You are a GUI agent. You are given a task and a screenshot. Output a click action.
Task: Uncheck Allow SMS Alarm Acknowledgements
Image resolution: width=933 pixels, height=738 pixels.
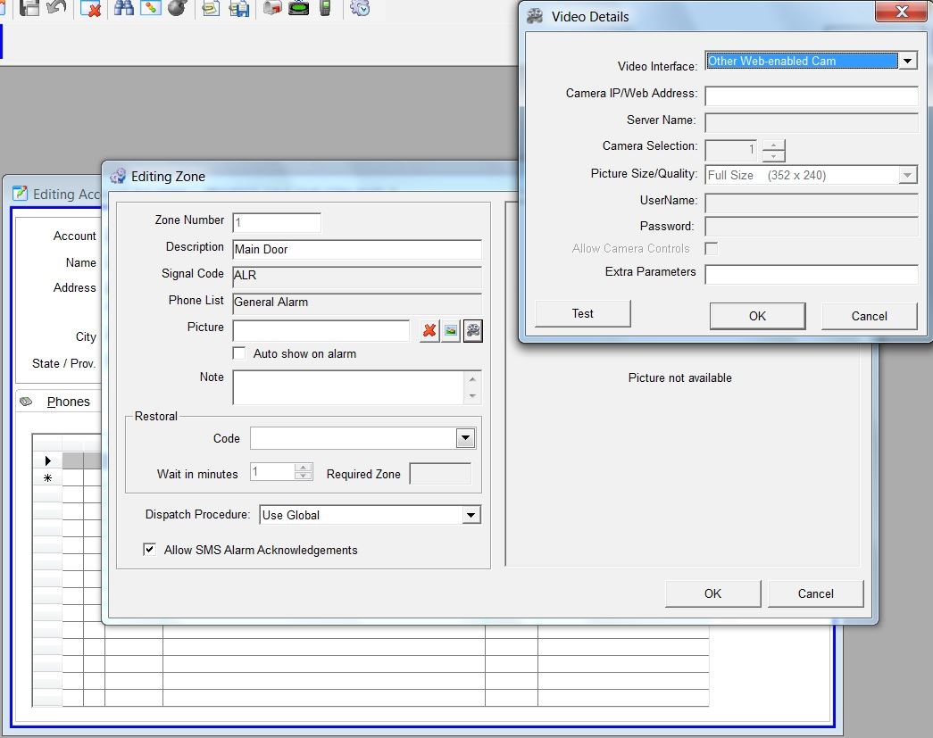pyautogui.click(x=149, y=550)
